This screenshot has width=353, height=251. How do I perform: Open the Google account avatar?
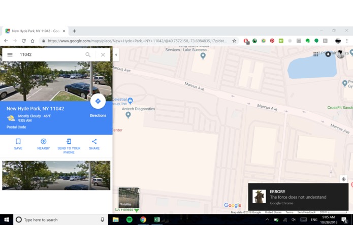[340, 54]
